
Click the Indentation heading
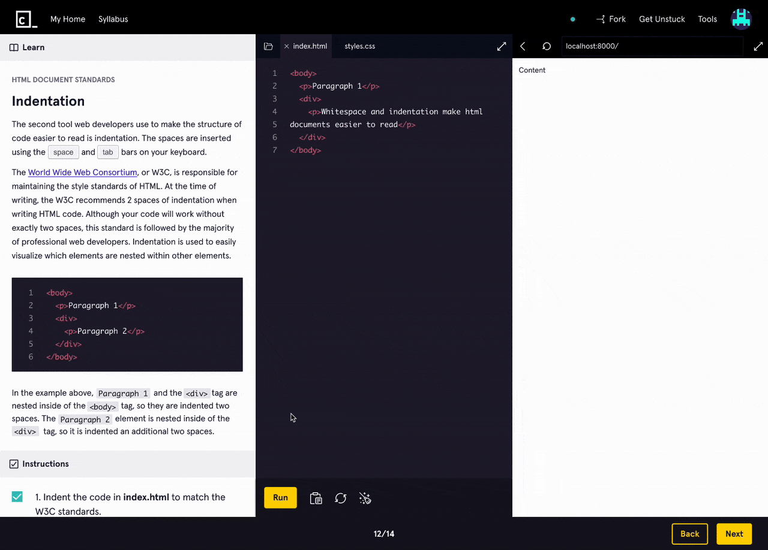pyautogui.click(x=48, y=101)
